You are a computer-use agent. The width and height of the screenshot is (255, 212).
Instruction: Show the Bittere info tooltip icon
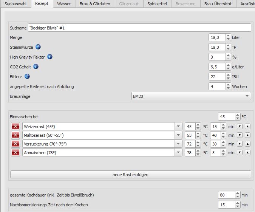pos(27,76)
